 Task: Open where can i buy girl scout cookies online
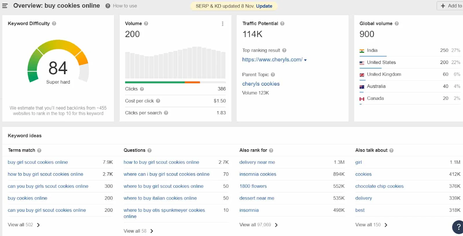tap(166, 174)
